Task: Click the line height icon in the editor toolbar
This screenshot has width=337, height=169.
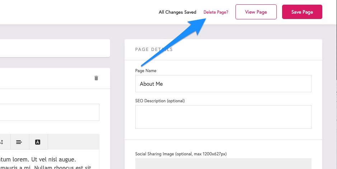Action: 2,142
